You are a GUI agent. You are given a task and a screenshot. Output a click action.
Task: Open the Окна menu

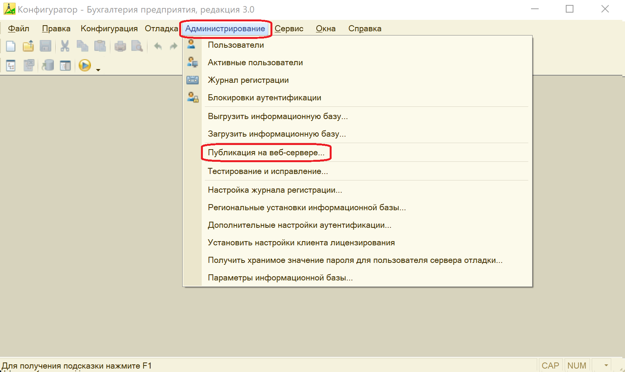325,29
